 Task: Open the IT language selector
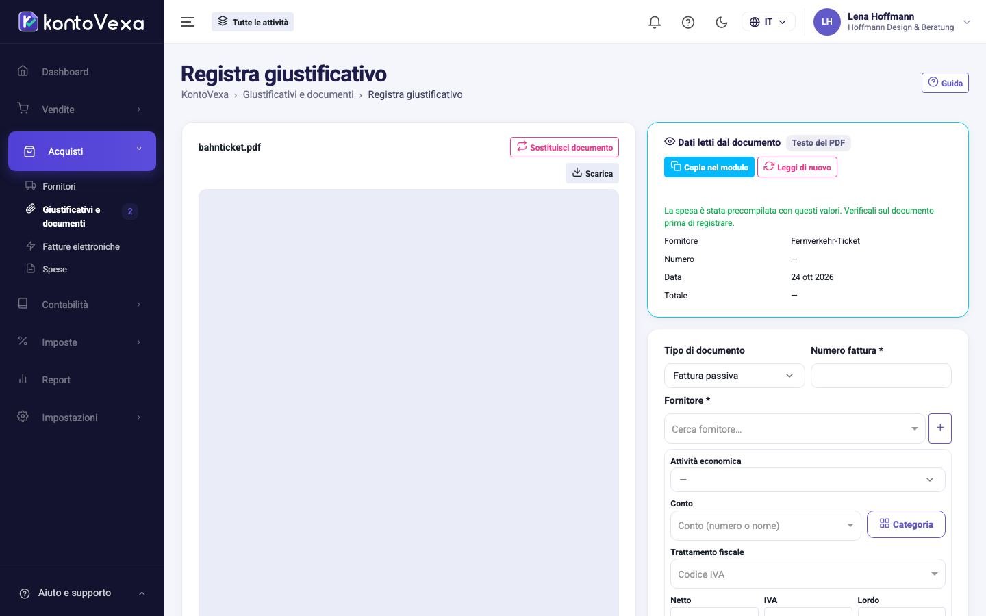click(x=768, y=22)
